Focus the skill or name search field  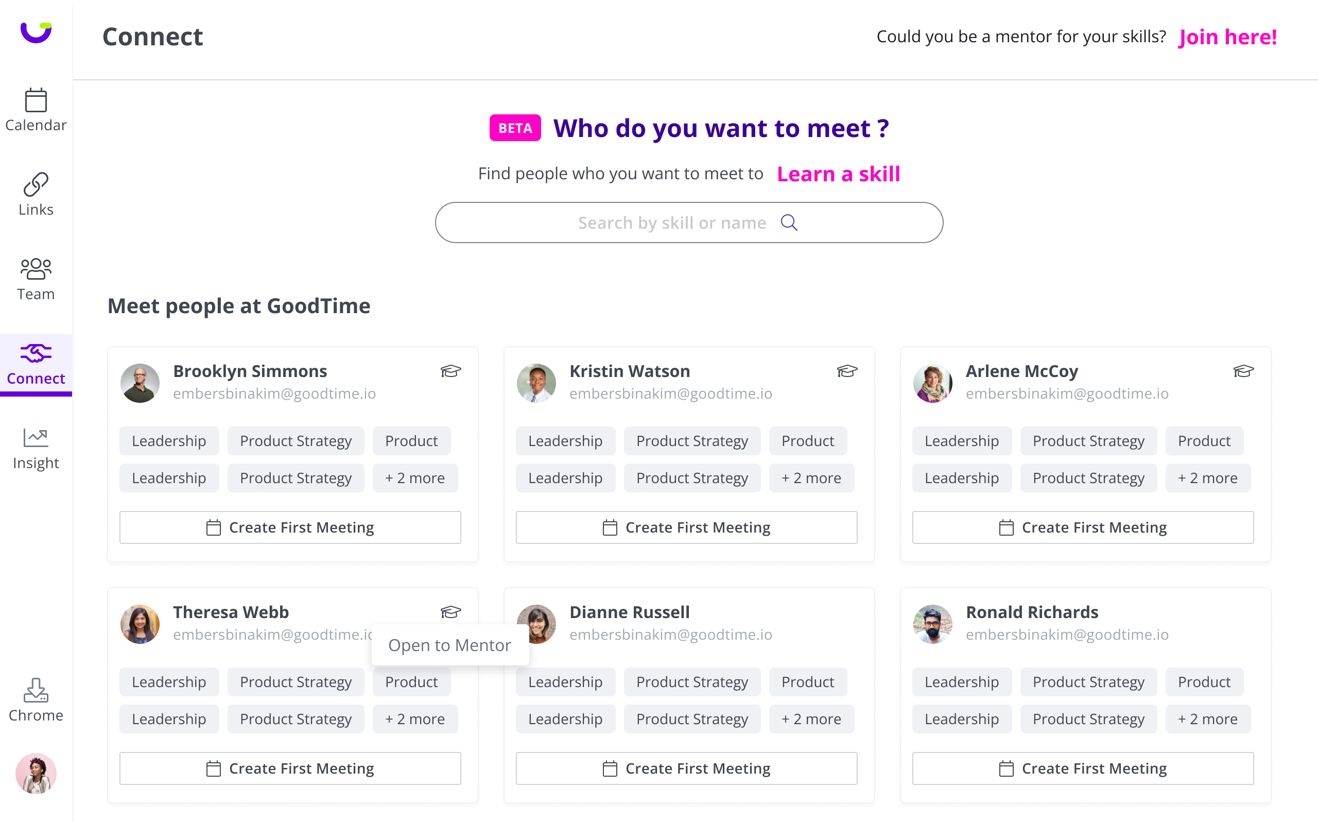click(x=671, y=223)
